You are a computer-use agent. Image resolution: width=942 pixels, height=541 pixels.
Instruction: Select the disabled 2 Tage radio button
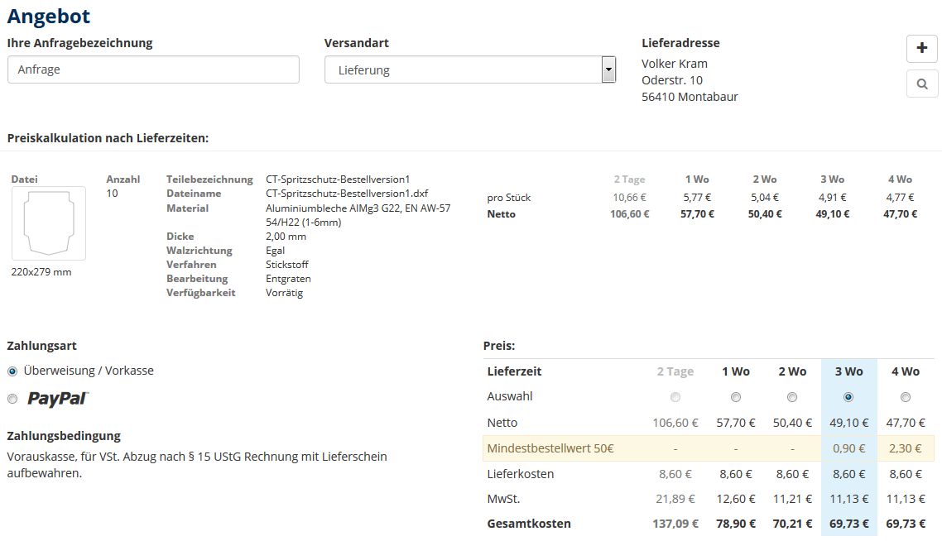point(675,397)
